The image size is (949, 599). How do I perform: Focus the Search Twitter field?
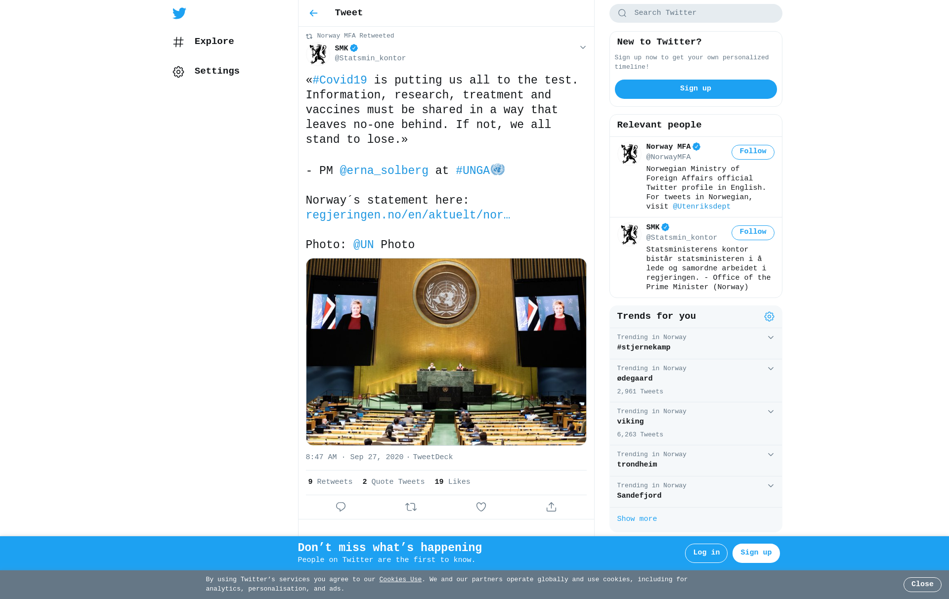(695, 13)
